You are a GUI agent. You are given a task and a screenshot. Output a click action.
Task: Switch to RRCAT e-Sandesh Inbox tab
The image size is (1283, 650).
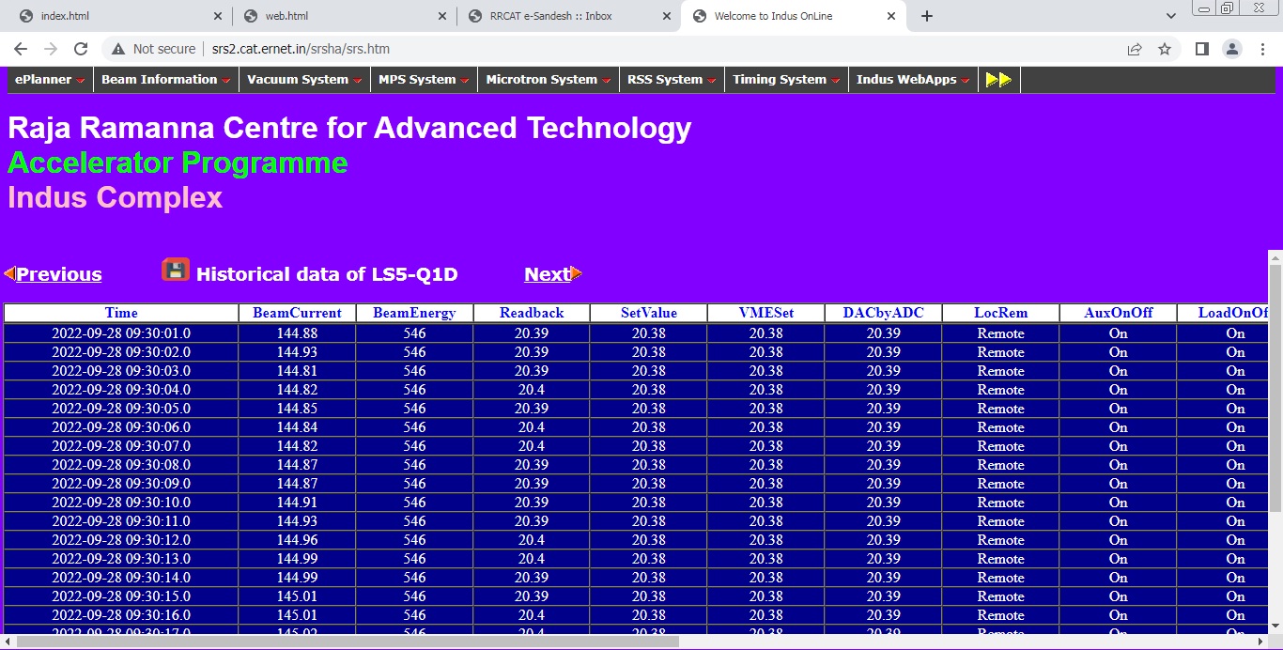click(567, 16)
